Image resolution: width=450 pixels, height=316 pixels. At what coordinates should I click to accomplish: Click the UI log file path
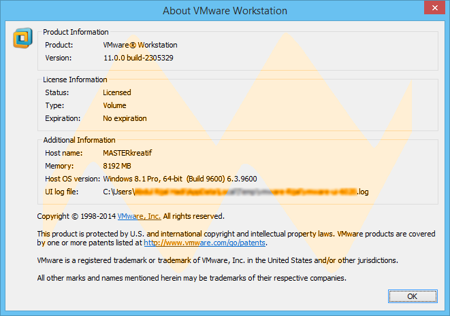coord(236,192)
